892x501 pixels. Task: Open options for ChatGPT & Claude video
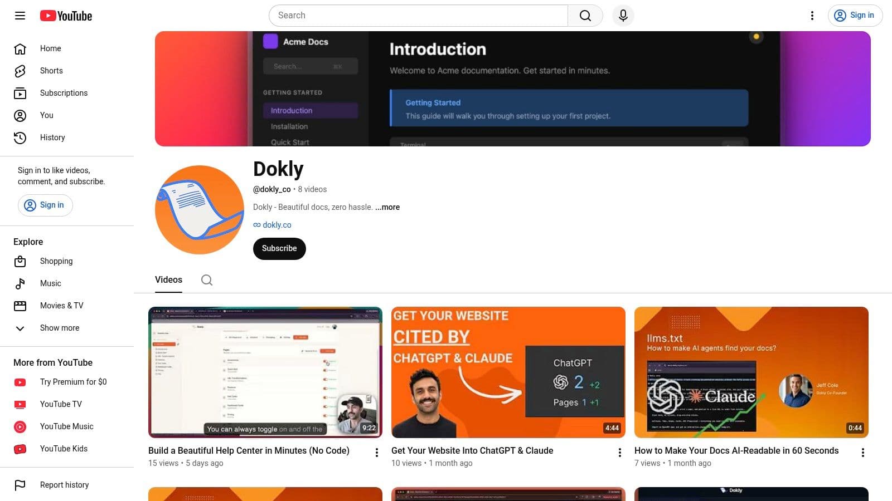click(620, 453)
